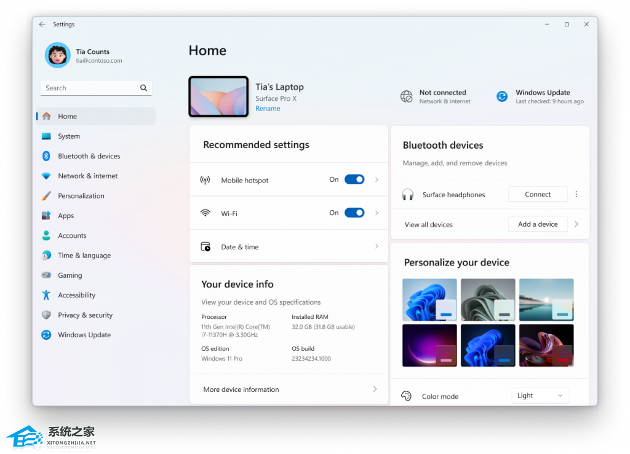Click the Home house icon in sidebar

47,116
